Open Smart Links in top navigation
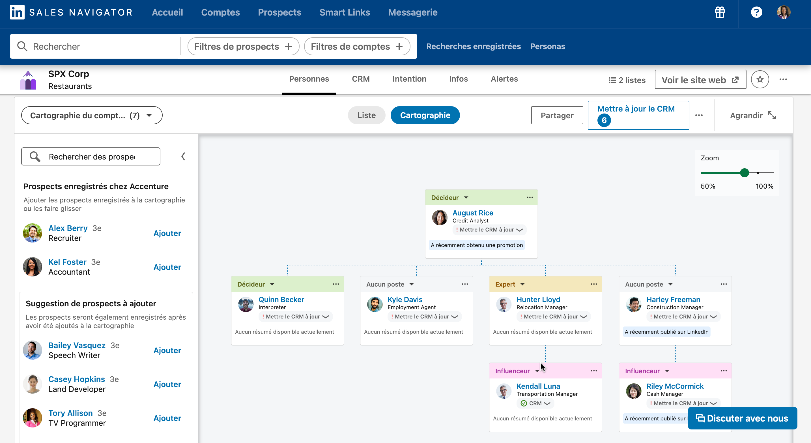The width and height of the screenshot is (811, 443). tap(345, 12)
